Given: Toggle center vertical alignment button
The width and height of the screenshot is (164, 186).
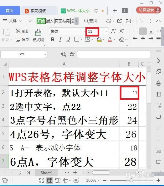Looking at the screenshot, I should click(x=143, y=31).
